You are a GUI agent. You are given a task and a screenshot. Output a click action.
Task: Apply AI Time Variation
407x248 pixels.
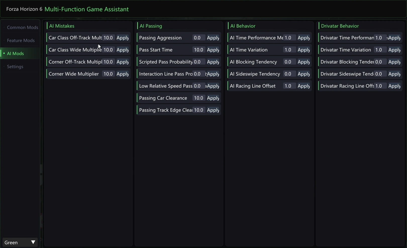pyautogui.click(x=304, y=50)
